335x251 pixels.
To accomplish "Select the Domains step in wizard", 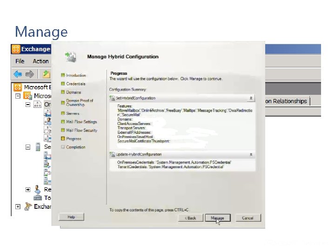I will tap(74, 92).
